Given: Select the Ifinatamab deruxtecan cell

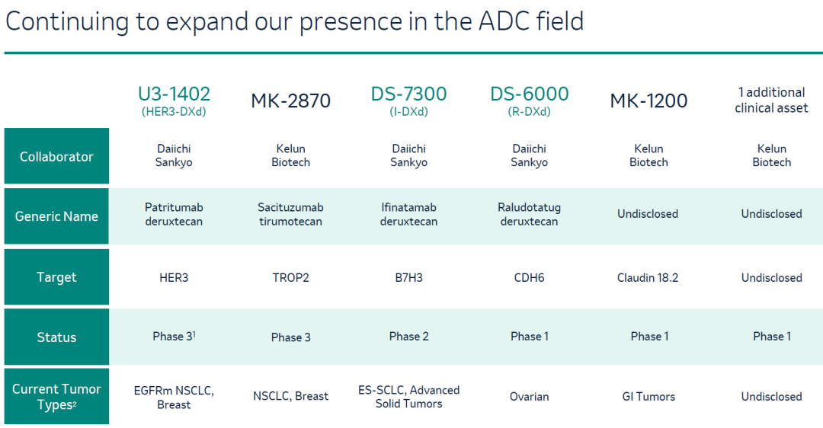Looking at the screenshot, I should 408,214.
